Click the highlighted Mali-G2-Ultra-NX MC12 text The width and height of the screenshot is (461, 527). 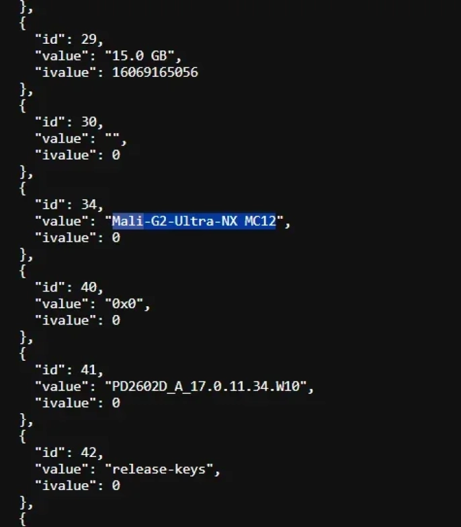pos(194,221)
